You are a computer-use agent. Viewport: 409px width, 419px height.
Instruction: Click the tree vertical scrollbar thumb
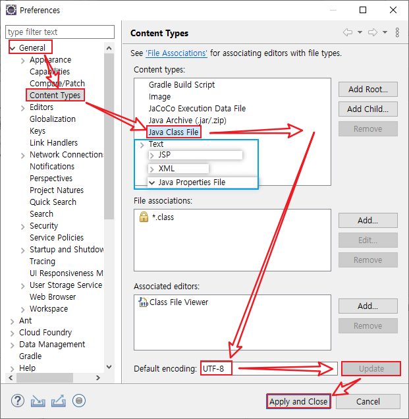pos(109,136)
